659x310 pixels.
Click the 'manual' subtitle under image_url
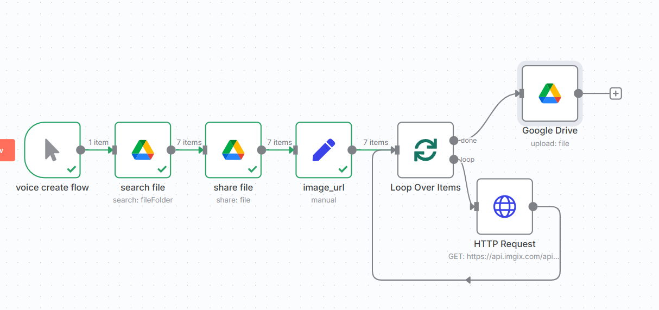(x=324, y=200)
